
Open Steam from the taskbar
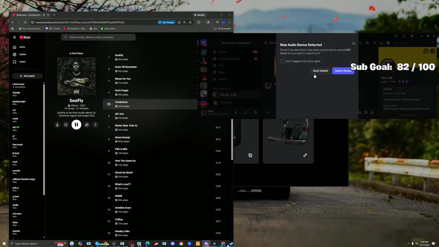(x=231, y=244)
